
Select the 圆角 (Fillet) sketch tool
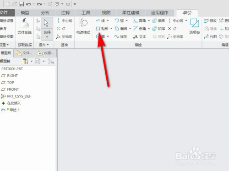(x=140, y=21)
